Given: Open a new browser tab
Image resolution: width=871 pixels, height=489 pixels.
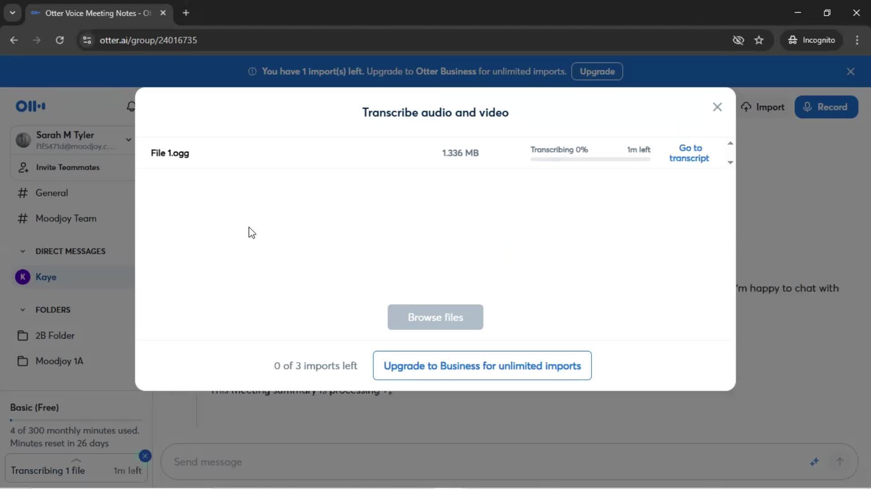Looking at the screenshot, I should (x=186, y=13).
